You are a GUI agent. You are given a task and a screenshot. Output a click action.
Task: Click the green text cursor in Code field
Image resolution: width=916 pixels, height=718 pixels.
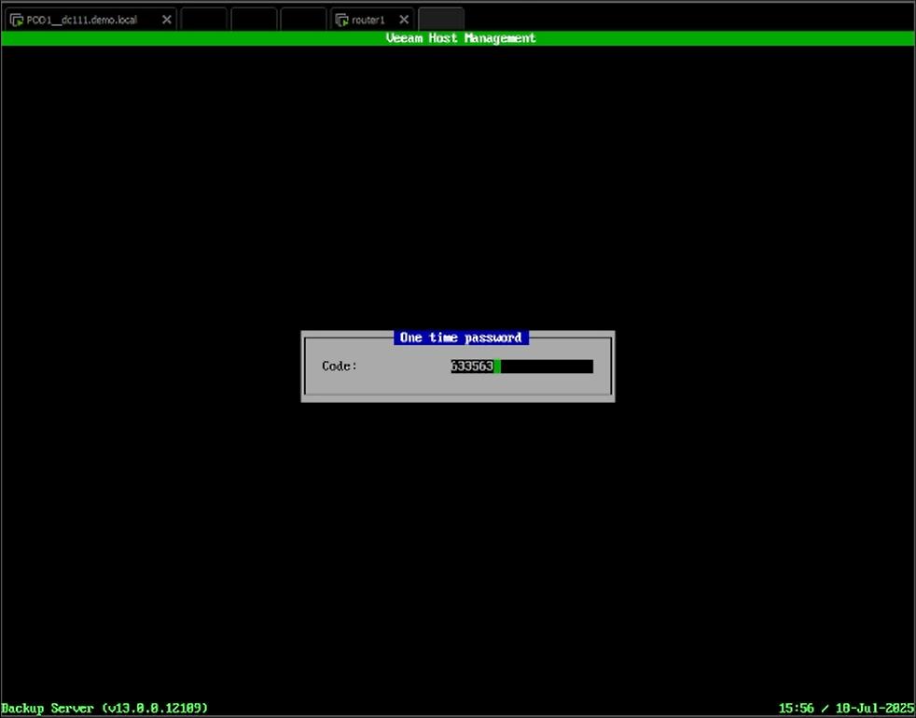tap(497, 366)
